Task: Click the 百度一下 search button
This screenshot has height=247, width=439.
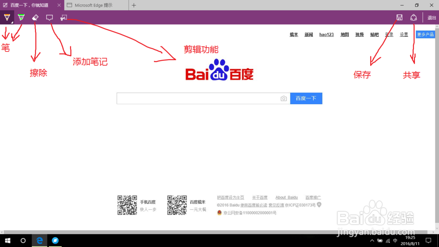Action: [306, 98]
